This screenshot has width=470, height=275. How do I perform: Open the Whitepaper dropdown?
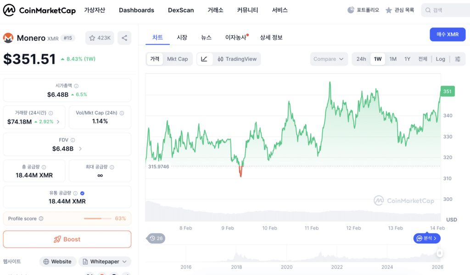[x=105, y=262]
